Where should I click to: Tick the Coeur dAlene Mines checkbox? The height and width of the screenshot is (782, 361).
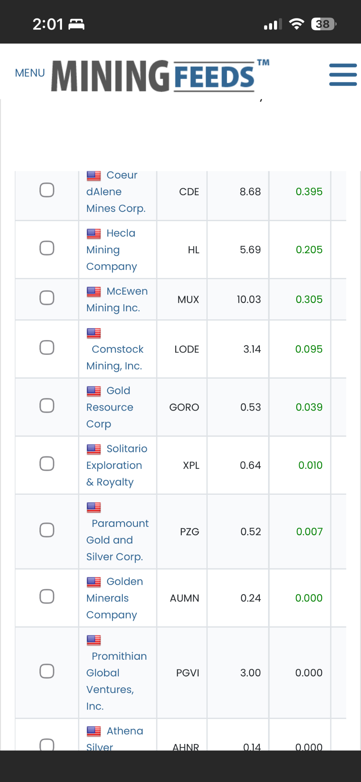(x=47, y=190)
